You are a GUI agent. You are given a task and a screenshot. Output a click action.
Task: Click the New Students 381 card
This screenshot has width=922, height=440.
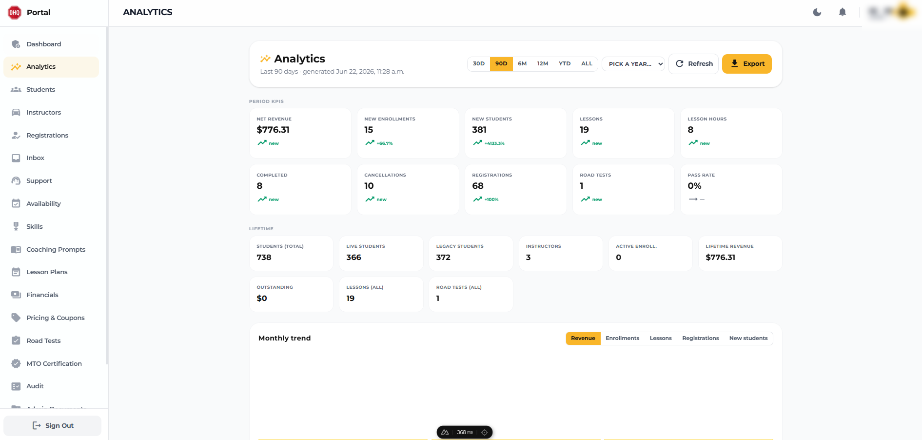pyautogui.click(x=516, y=133)
